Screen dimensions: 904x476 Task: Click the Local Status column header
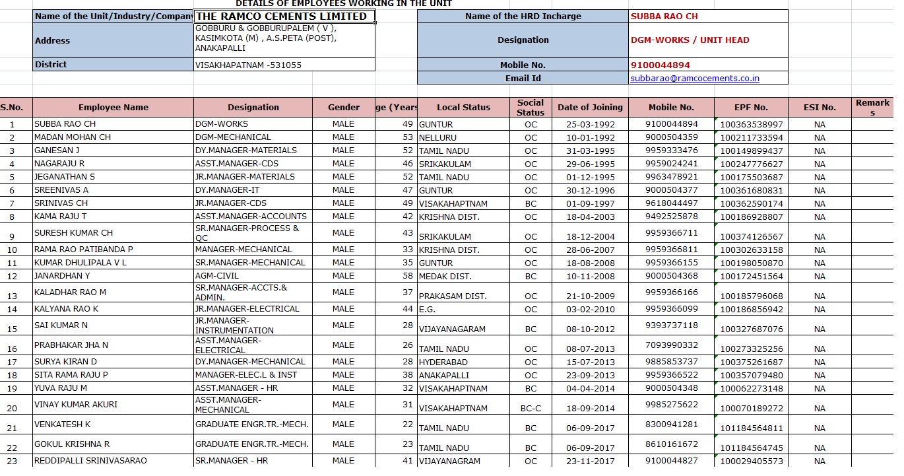coord(463,108)
